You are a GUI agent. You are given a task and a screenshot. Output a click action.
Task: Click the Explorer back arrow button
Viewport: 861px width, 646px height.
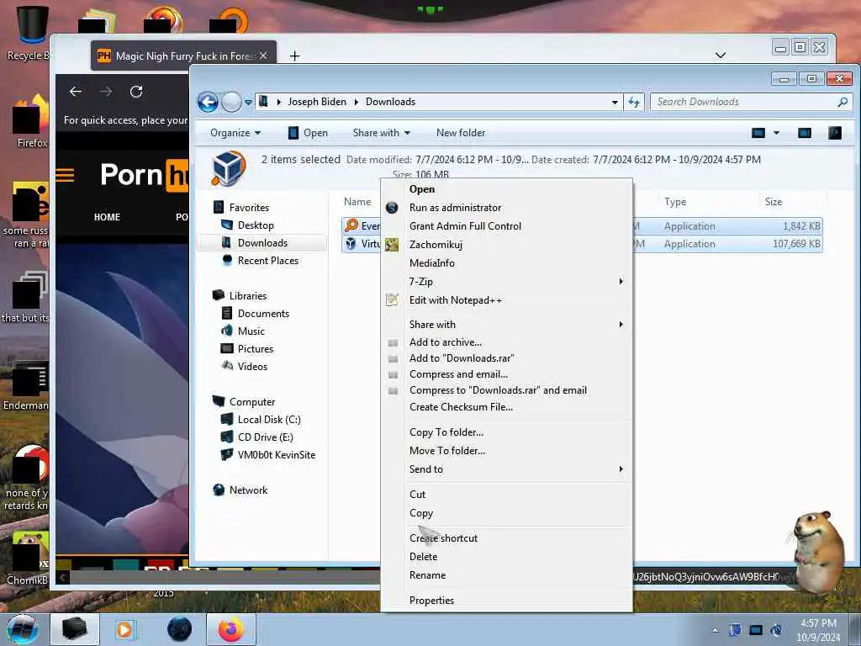click(209, 102)
